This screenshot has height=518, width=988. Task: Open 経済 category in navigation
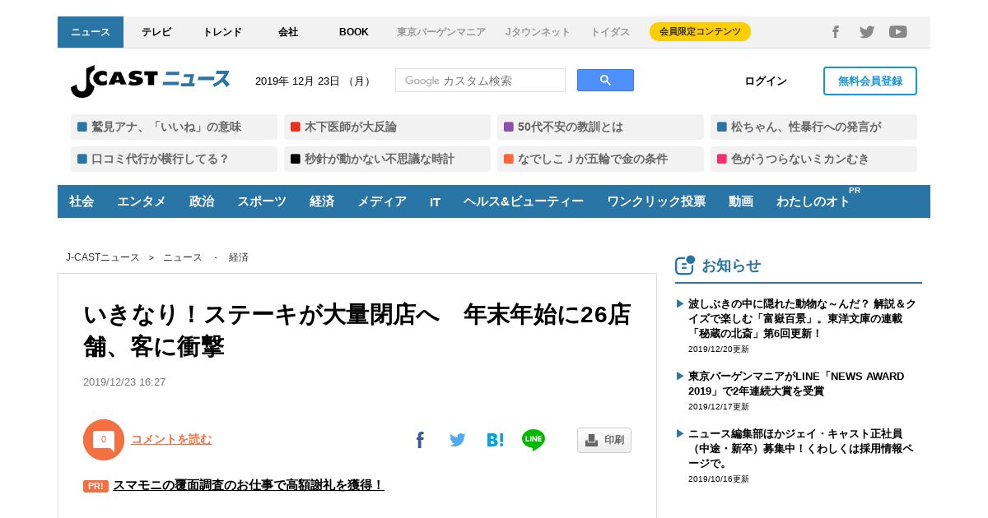point(322,201)
